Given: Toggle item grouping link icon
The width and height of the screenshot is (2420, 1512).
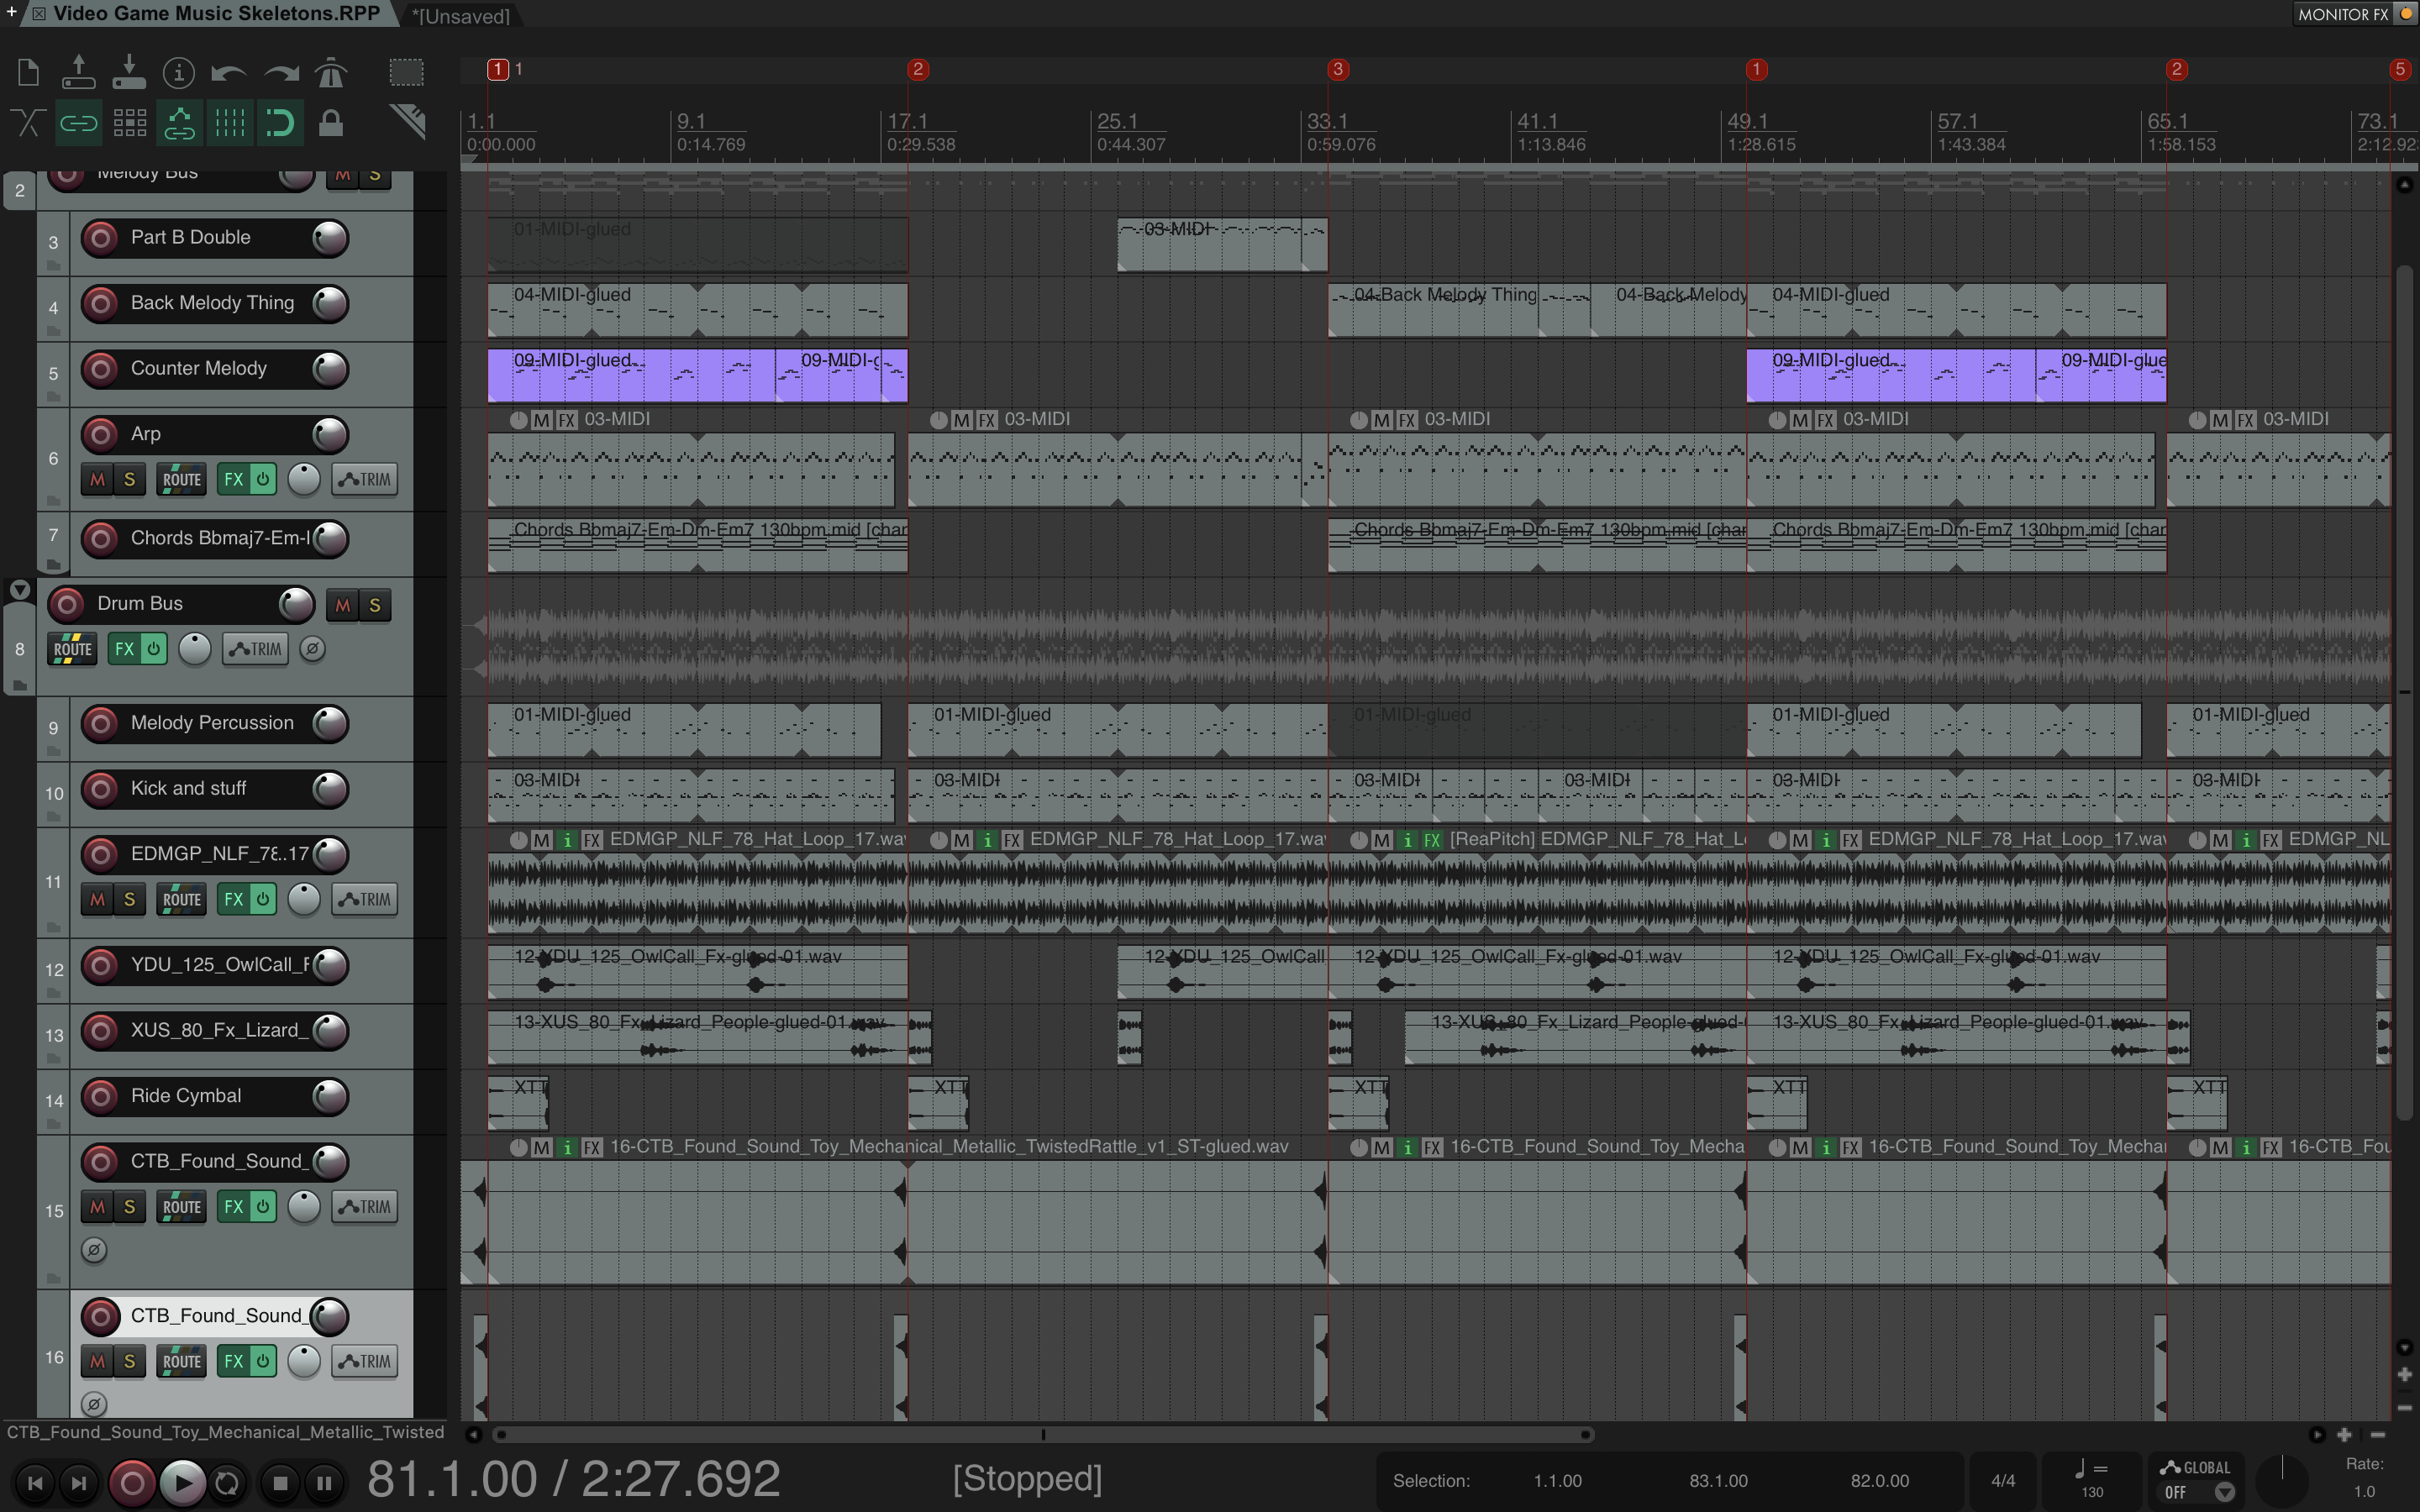Looking at the screenshot, I should tap(78, 123).
